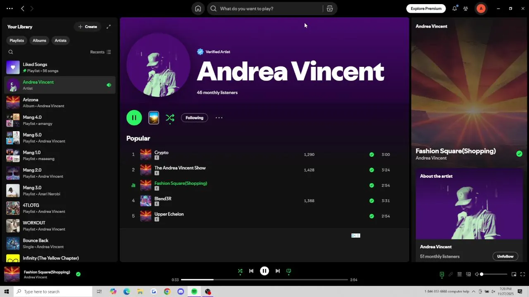Click the Explore Premium button
Screen dimensions: 529x297
point(426,9)
